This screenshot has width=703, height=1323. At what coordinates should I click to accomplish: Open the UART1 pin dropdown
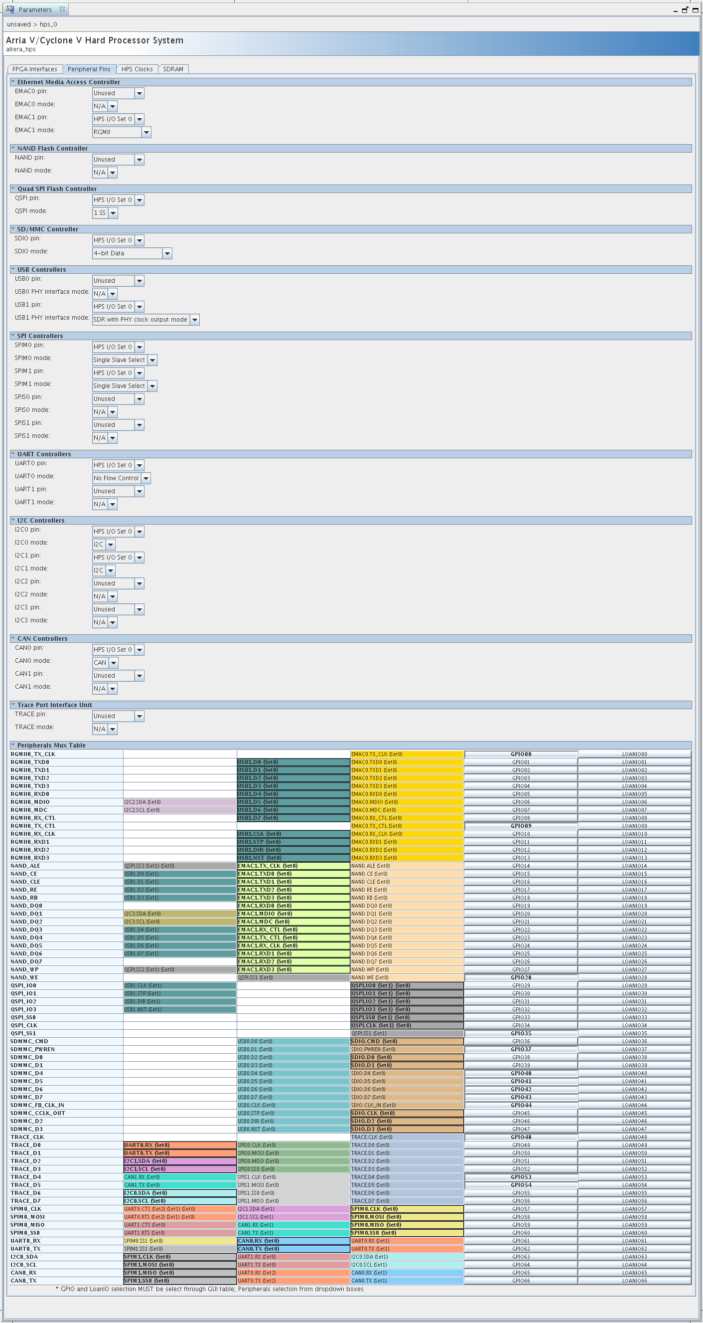click(118, 491)
